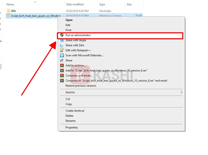208x155 pixels.
Task: Click the Skype icon in context menu
Action: [62, 40]
